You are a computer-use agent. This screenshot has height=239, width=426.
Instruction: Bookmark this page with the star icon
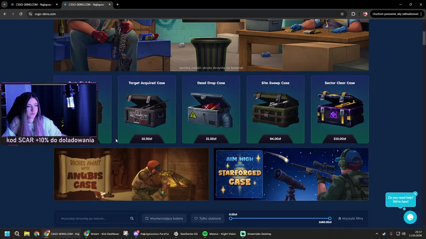[x=342, y=14]
